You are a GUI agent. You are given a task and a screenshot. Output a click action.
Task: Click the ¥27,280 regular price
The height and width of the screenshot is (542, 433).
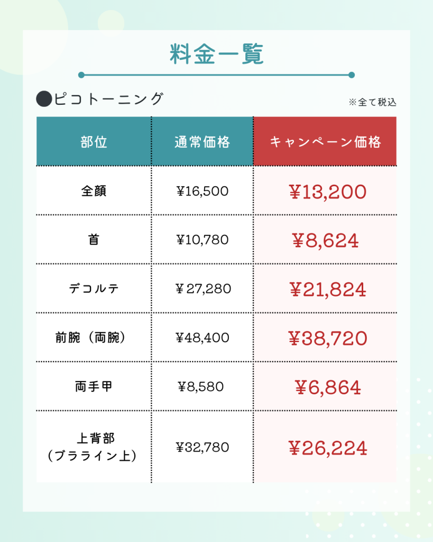point(203,288)
